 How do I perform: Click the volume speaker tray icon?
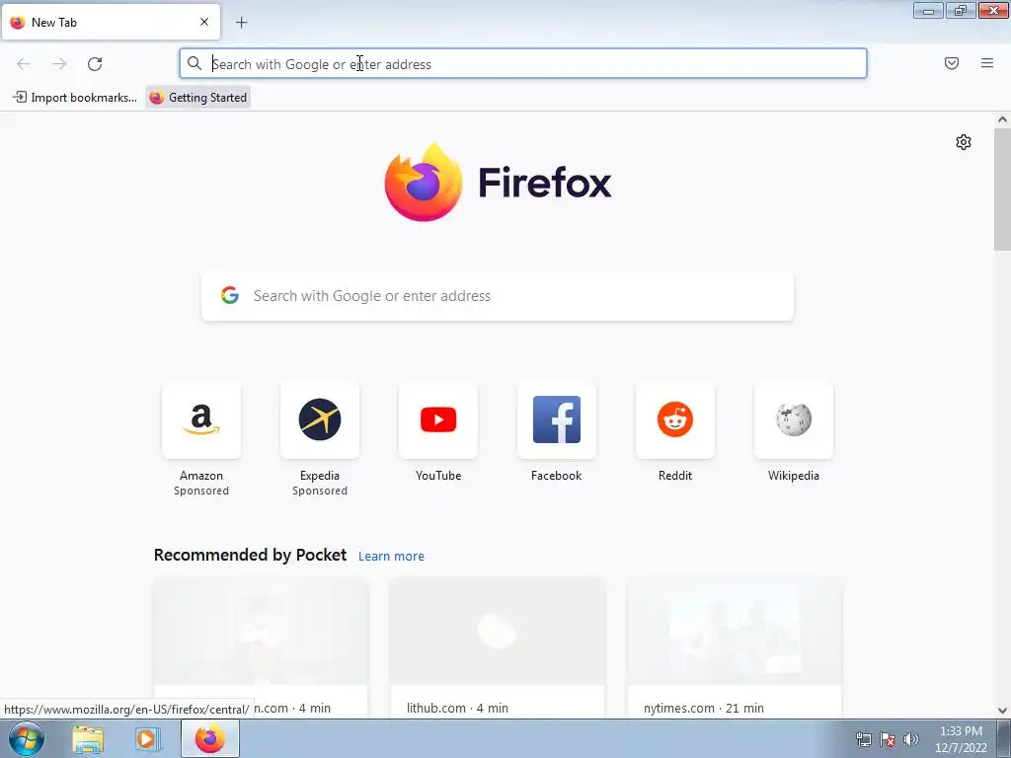point(911,739)
